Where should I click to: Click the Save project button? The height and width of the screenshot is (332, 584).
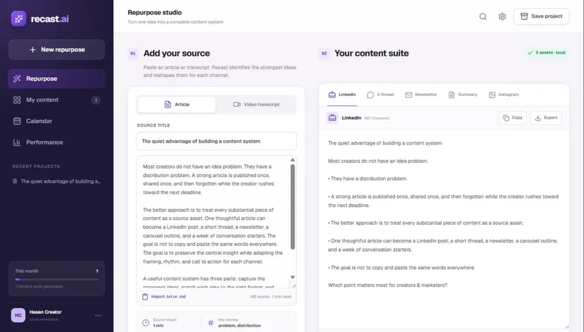click(541, 16)
